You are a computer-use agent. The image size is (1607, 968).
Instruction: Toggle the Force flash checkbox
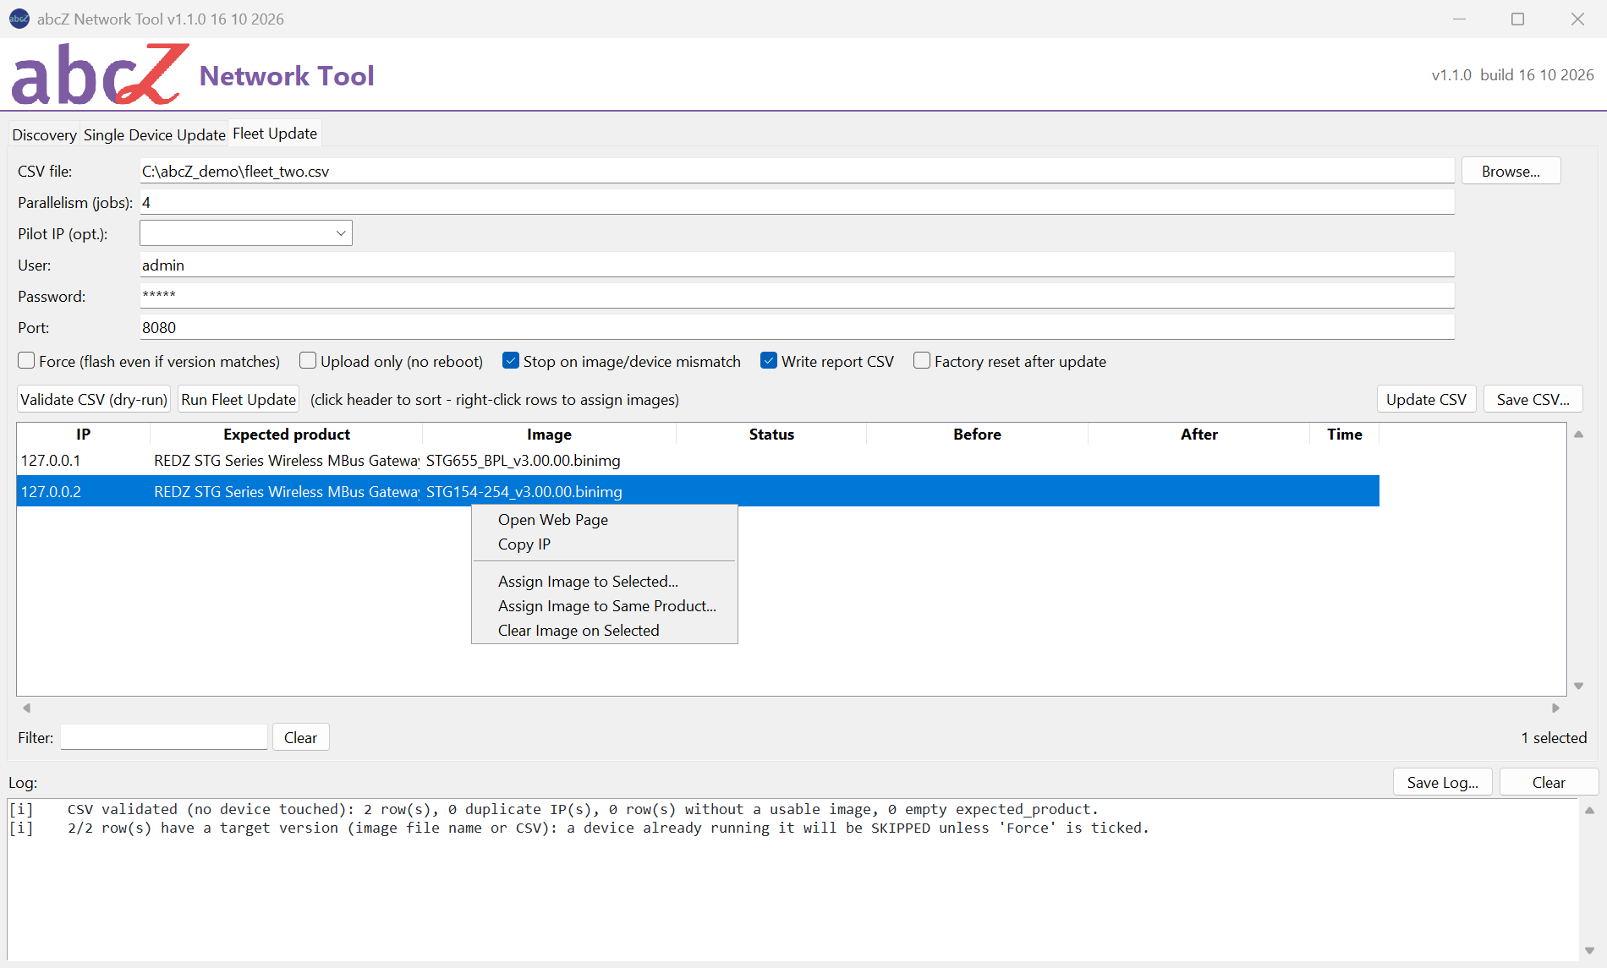pos(27,361)
